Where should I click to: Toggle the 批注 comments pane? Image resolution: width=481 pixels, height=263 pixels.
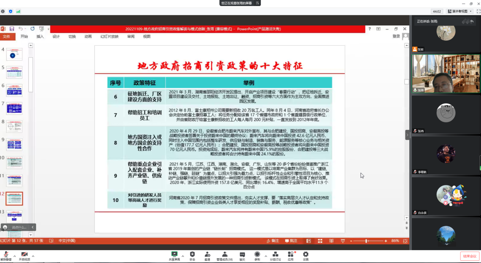pyautogui.click(x=291, y=241)
